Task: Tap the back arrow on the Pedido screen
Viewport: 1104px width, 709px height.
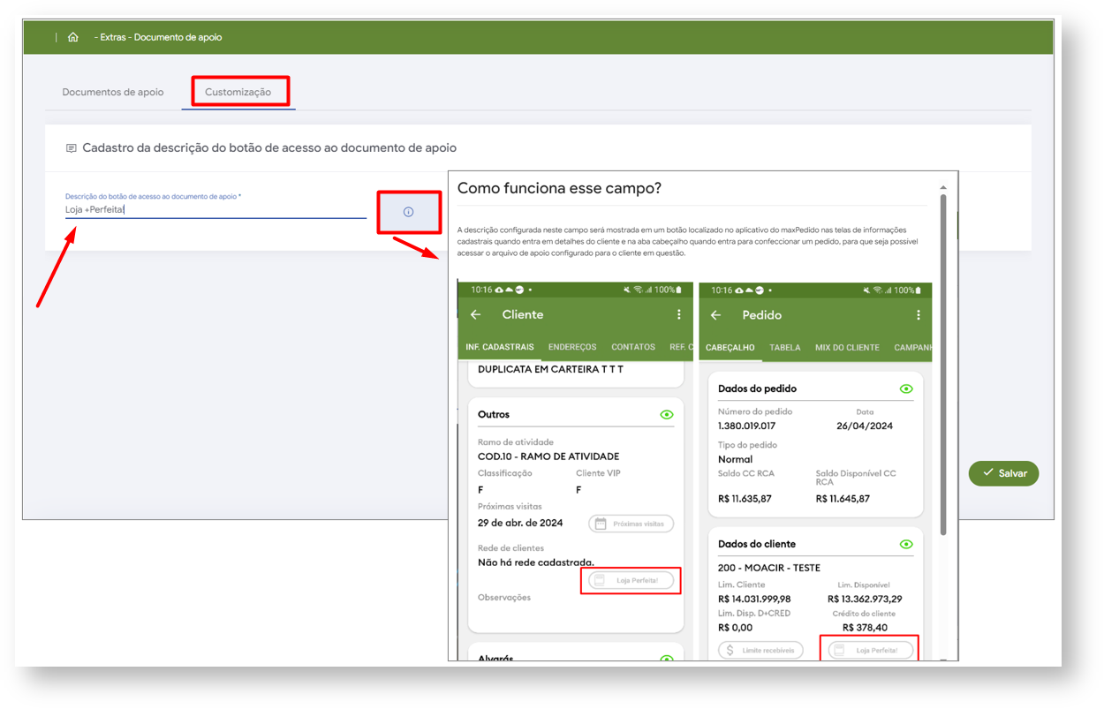Action: [x=716, y=315]
